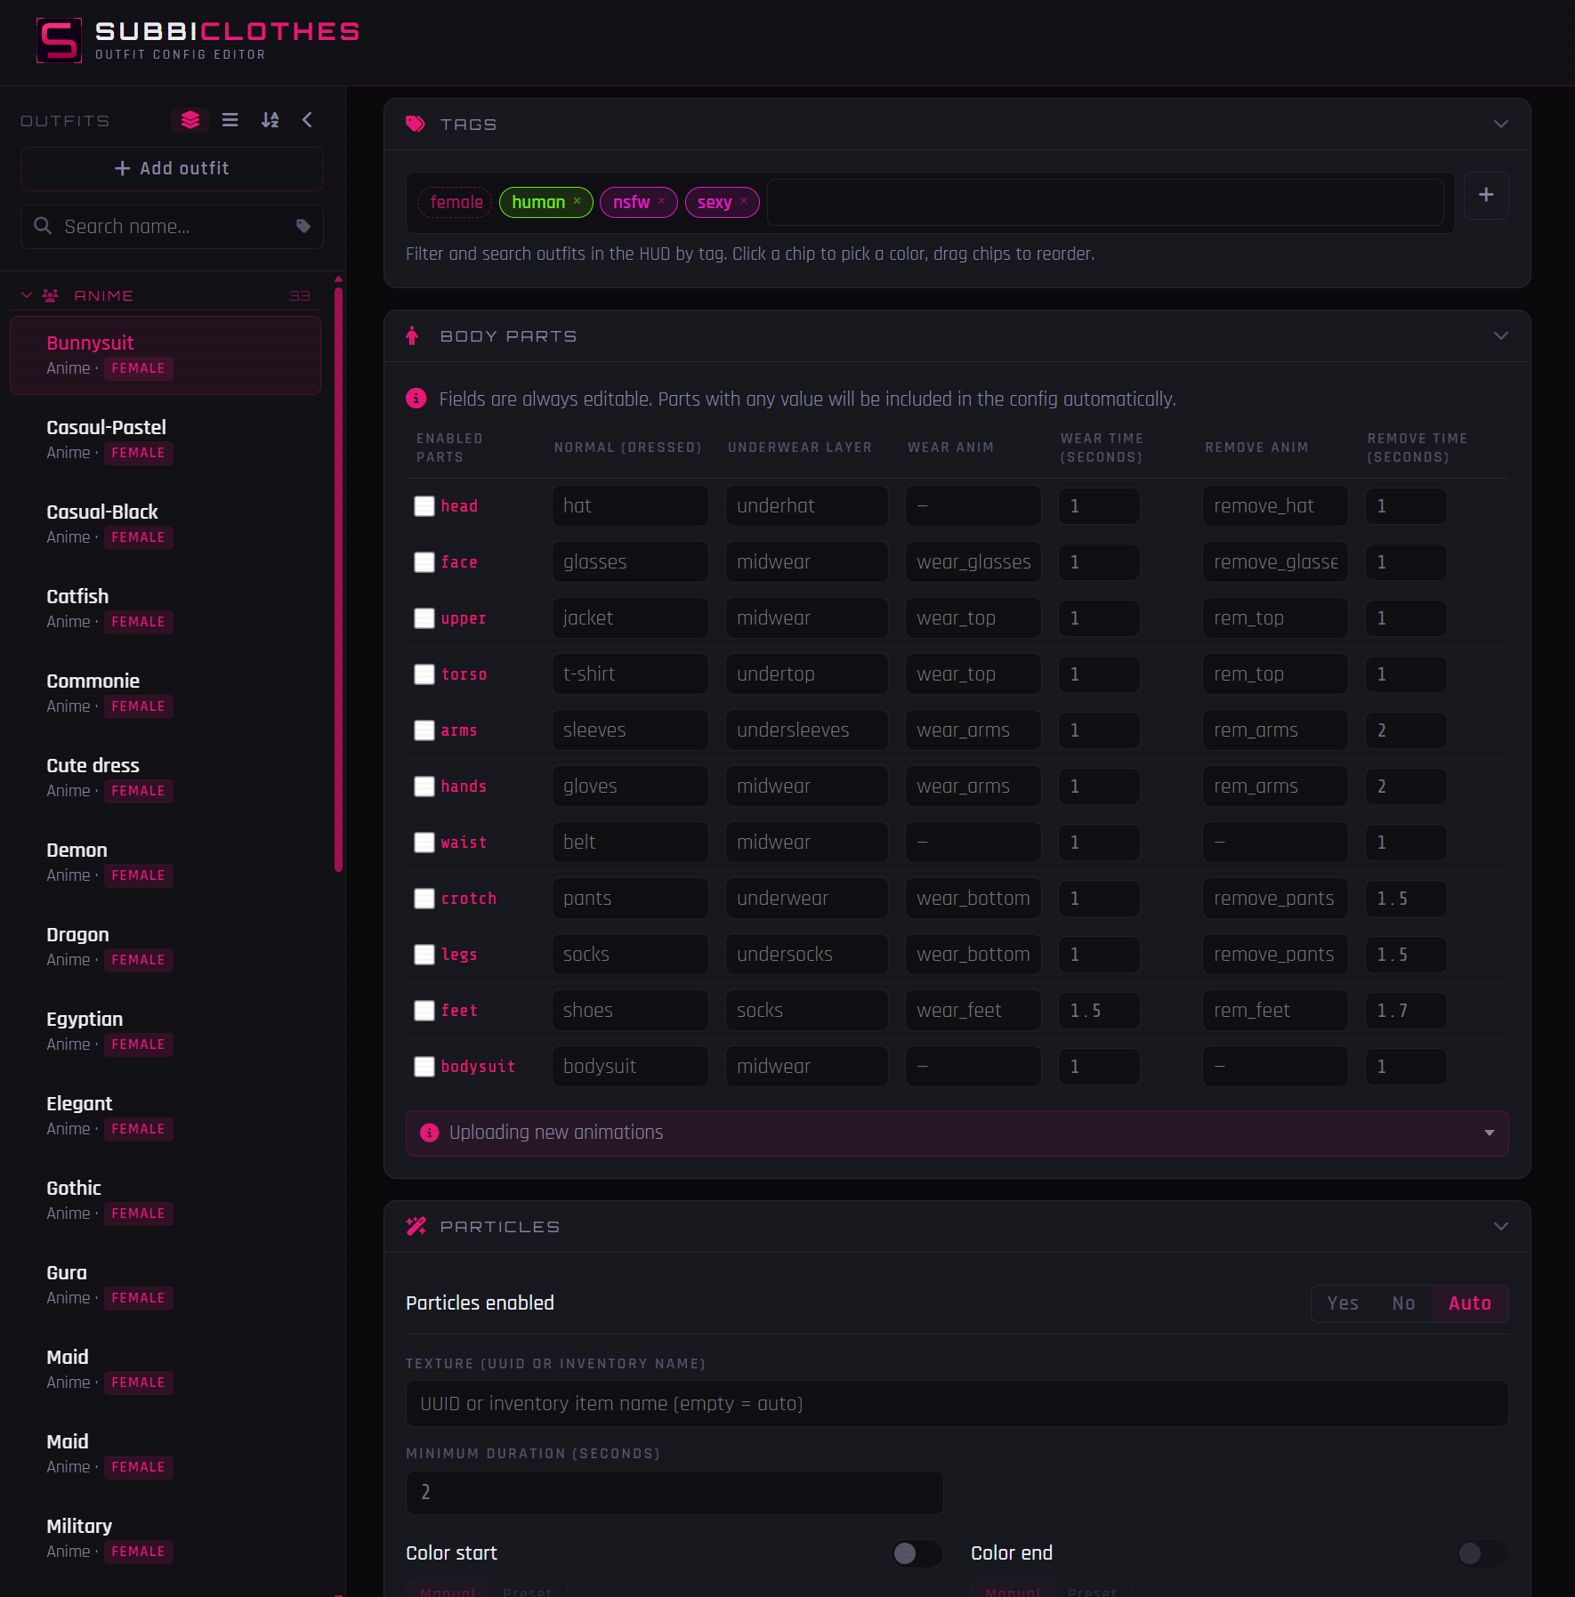
Task: Collapse the Tags section chevron
Action: [1501, 124]
